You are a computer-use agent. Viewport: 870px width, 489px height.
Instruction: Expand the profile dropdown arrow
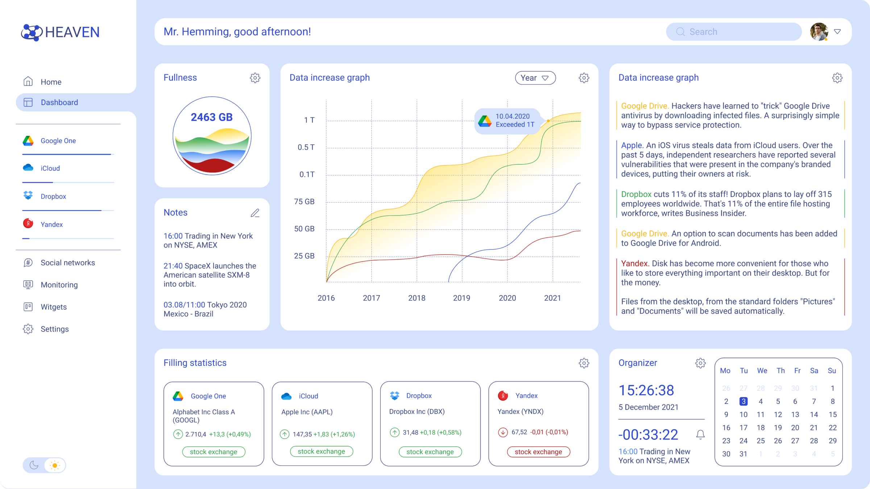click(x=837, y=32)
